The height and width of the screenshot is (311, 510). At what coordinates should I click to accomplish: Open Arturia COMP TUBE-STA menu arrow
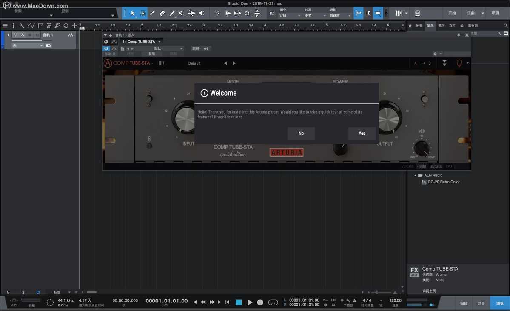coord(152,63)
